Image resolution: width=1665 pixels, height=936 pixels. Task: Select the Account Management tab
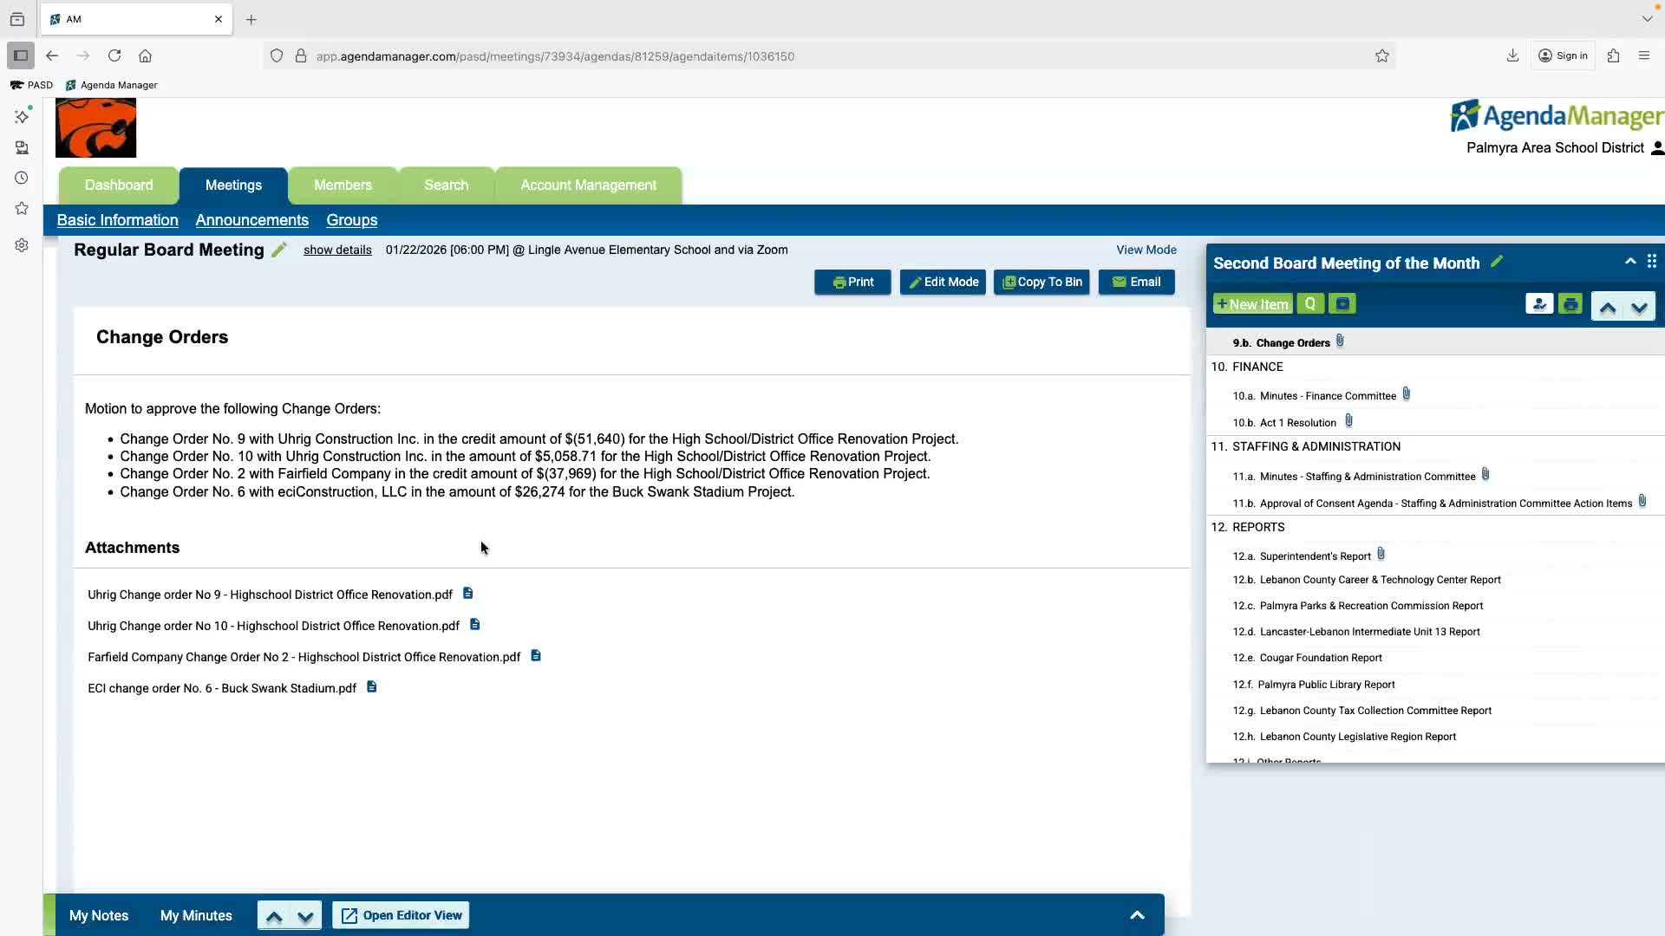(x=588, y=185)
